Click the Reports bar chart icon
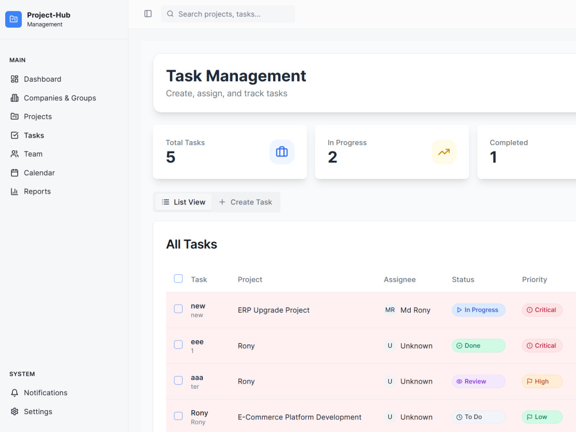 [14, 191]
